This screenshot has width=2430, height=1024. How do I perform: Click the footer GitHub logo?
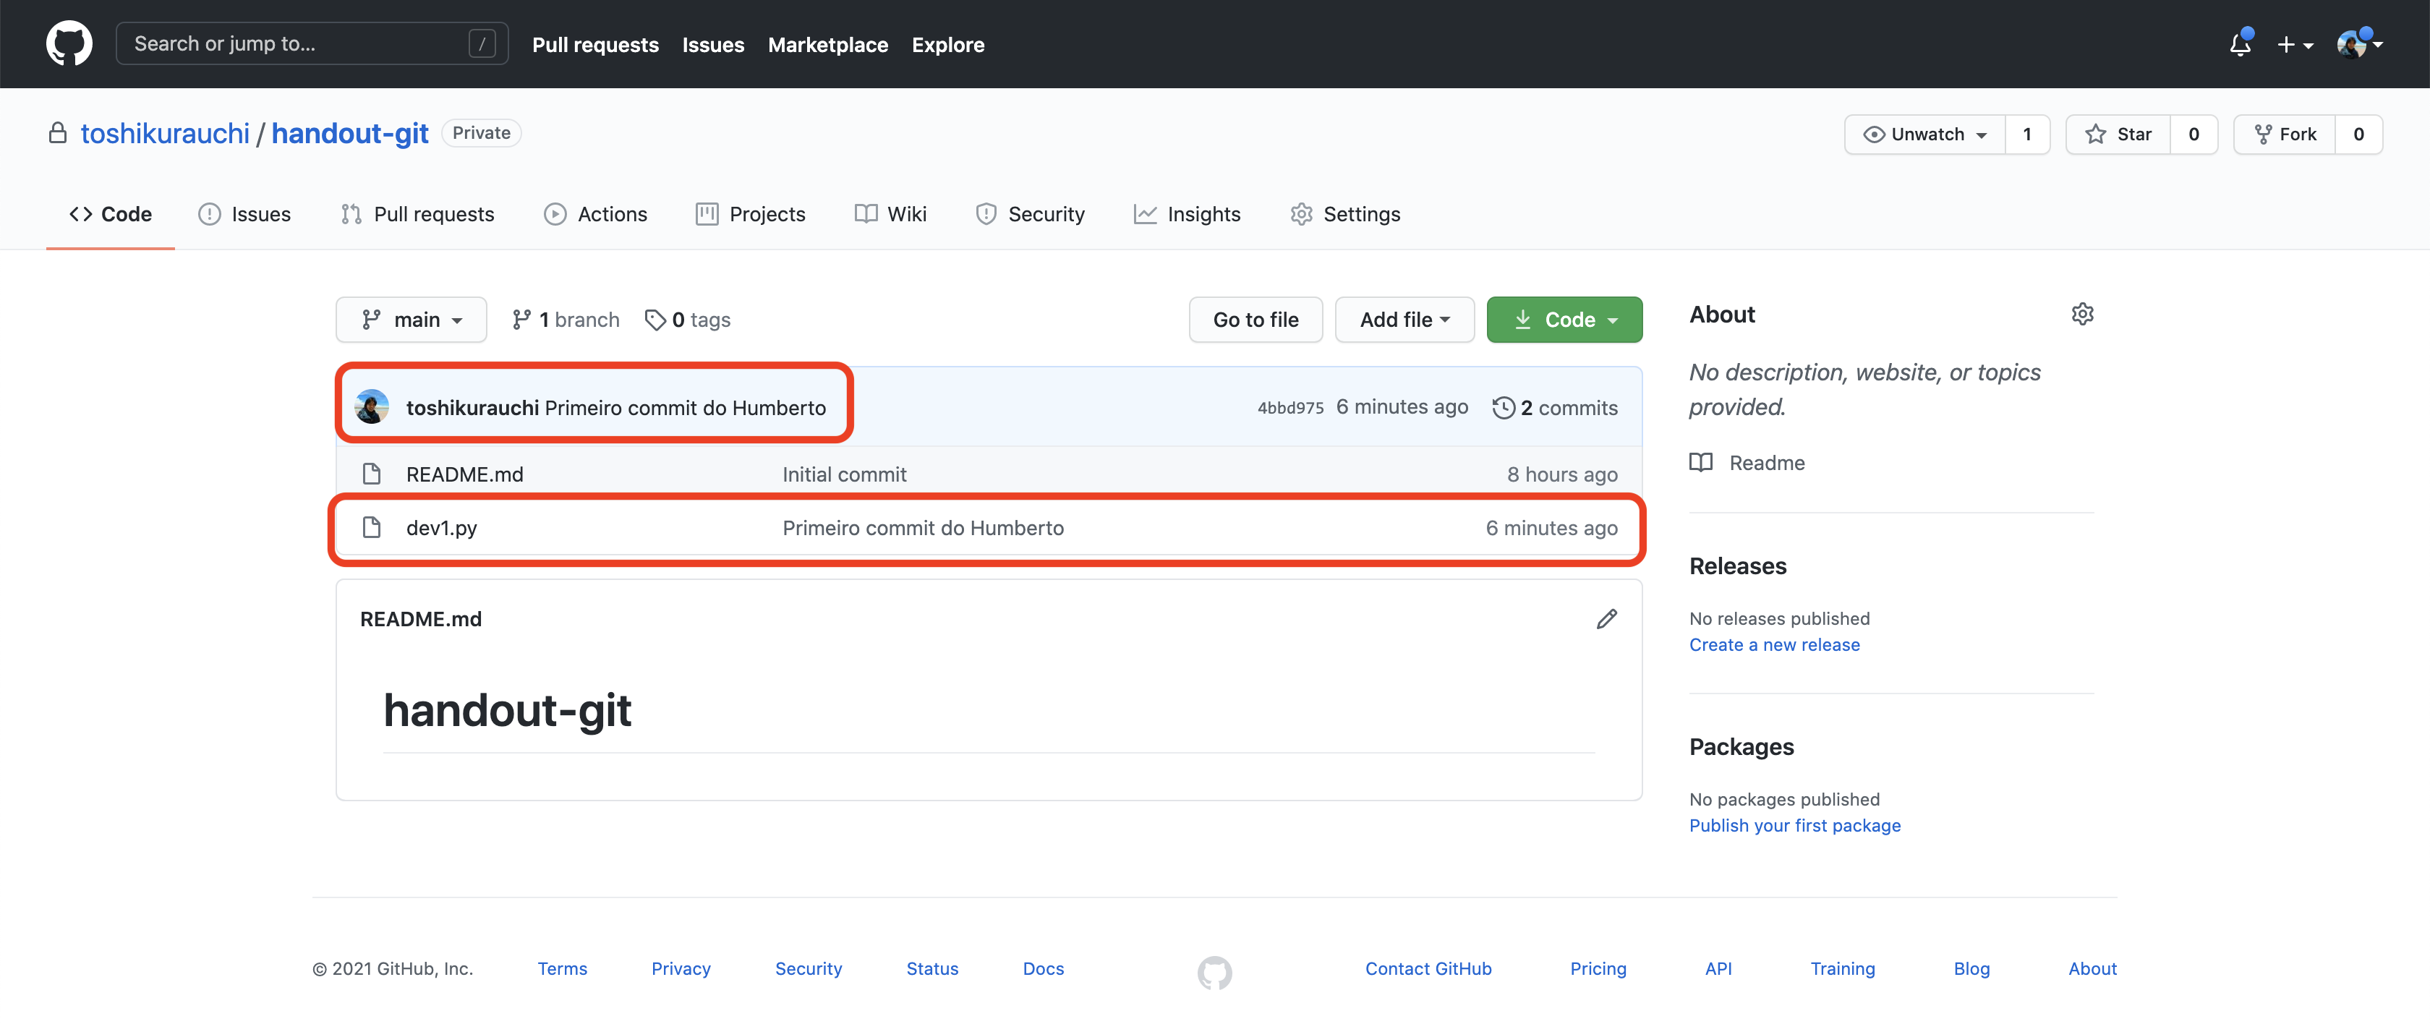(1215, 972)
